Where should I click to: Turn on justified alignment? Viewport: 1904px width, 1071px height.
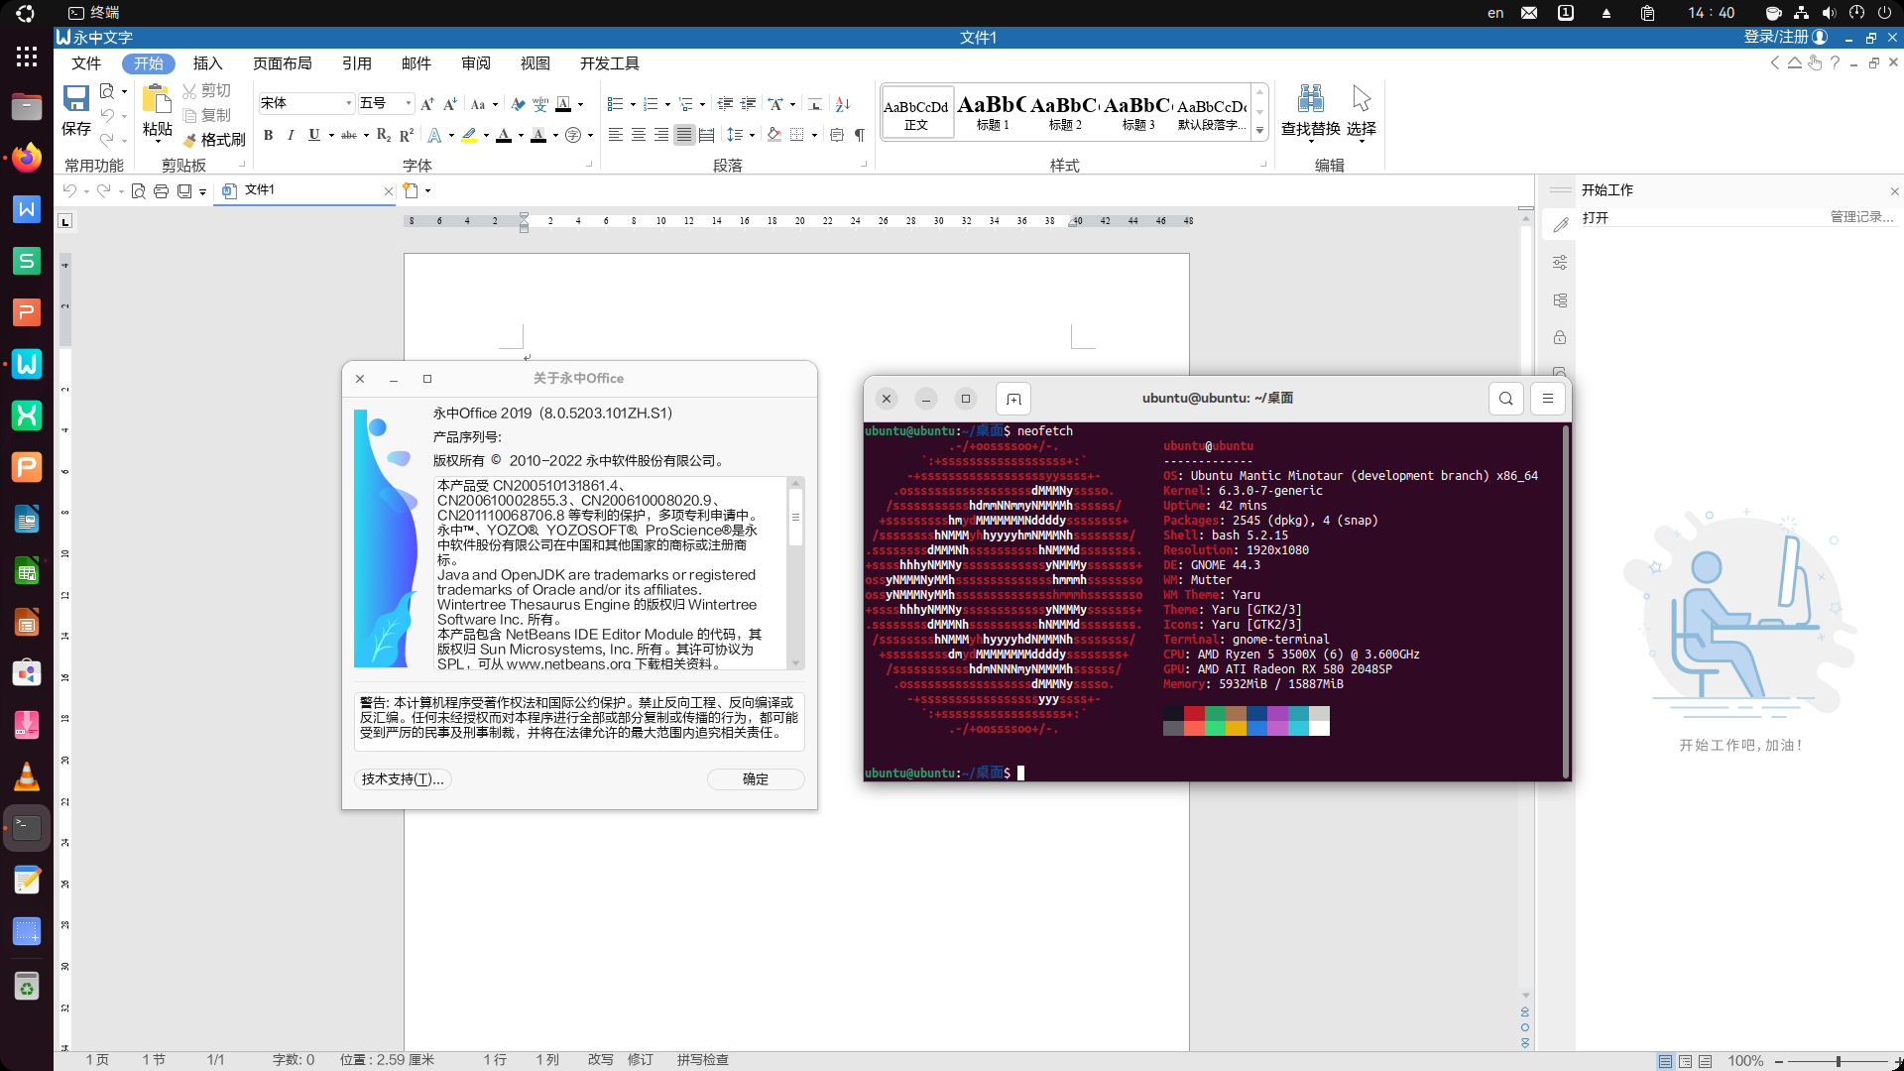tap(684, 135)
